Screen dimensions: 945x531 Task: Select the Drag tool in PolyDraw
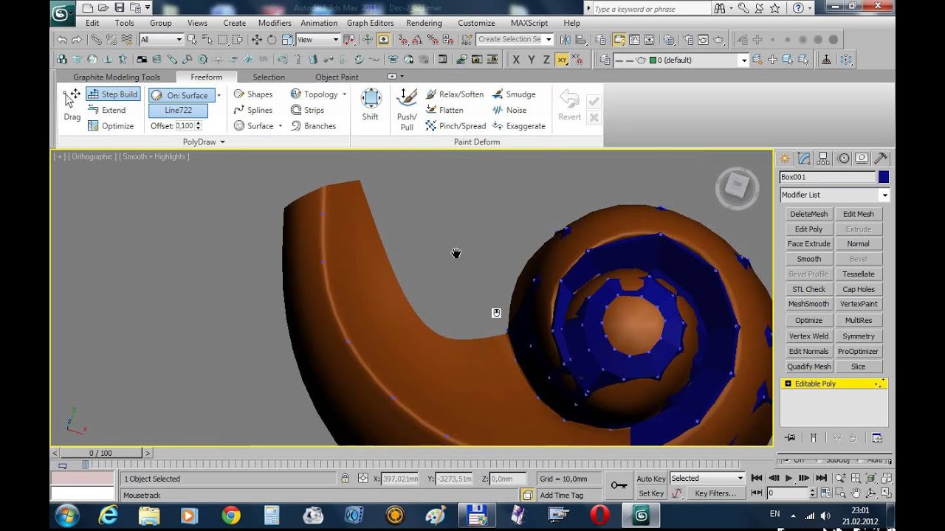pos(72,105)
